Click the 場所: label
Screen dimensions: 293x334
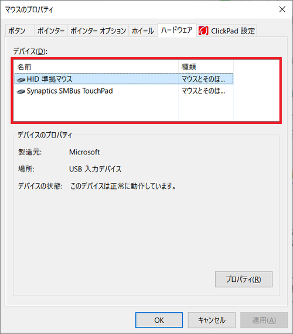26,169
